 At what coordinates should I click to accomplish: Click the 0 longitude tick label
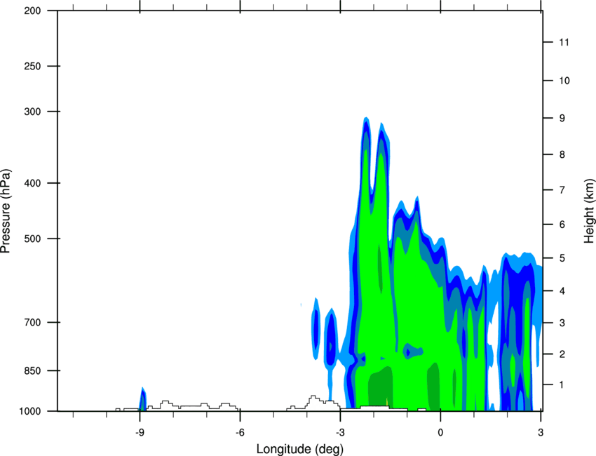440,433
